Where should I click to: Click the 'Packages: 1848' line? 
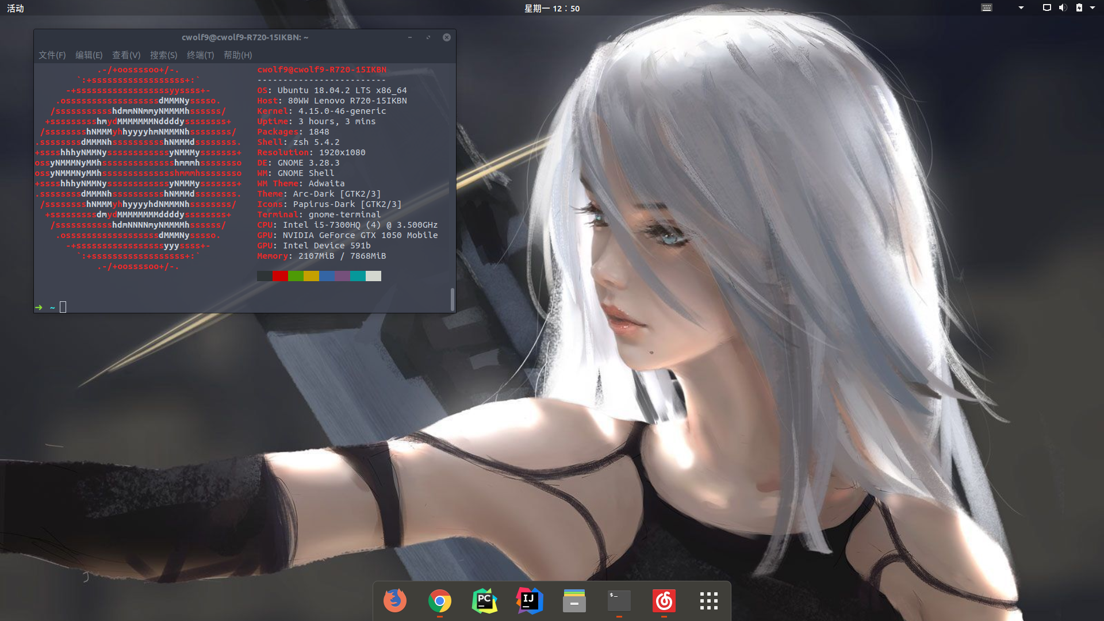point(293,132)
